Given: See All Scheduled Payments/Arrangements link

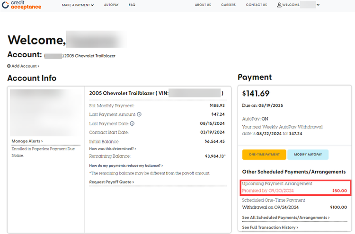Looking at the screenshot, I should tap(286, 217).
